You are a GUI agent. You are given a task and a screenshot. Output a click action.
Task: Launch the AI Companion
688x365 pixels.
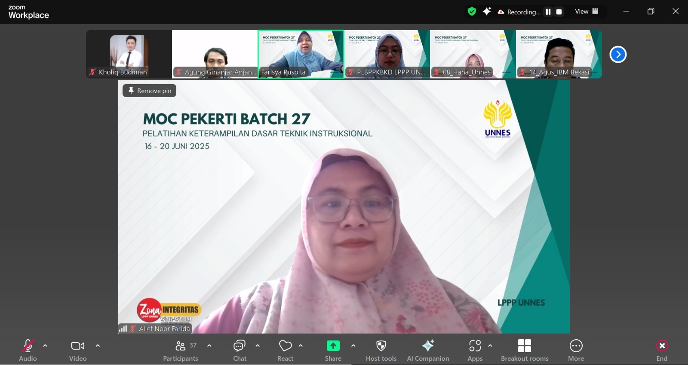tap(428, 350)
